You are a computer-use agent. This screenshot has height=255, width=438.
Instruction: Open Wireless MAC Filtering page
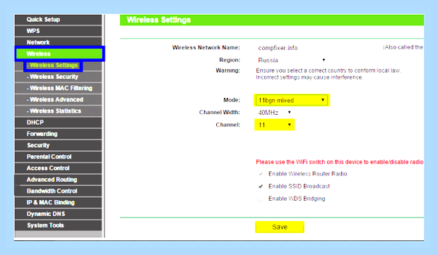click(x=59, y=88)
